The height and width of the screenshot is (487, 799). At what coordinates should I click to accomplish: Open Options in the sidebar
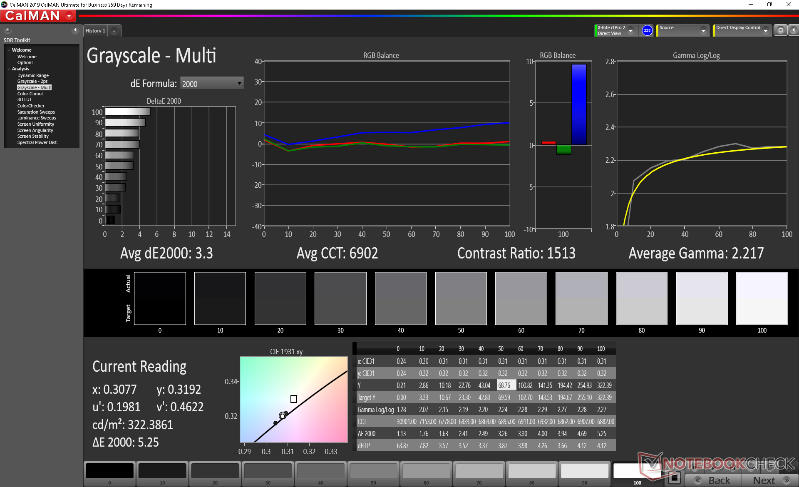[x=25, y=62]
